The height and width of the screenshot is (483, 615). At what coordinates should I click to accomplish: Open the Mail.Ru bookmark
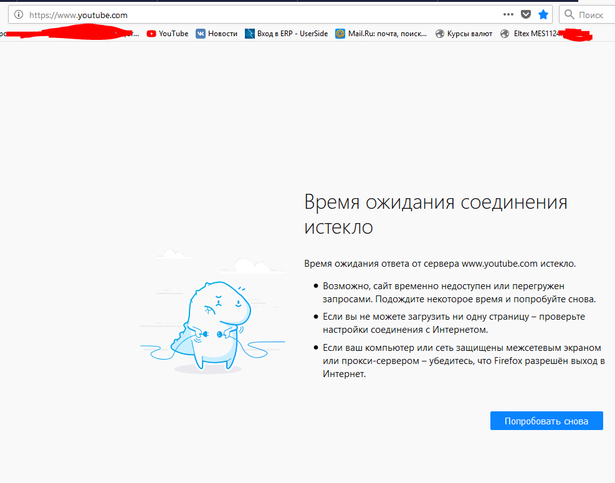(x=381, y=34)
